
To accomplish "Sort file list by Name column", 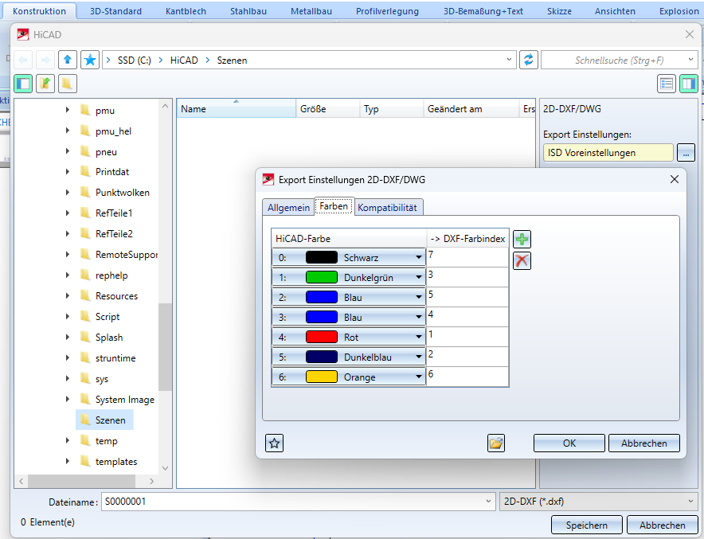I will point(237,108).
